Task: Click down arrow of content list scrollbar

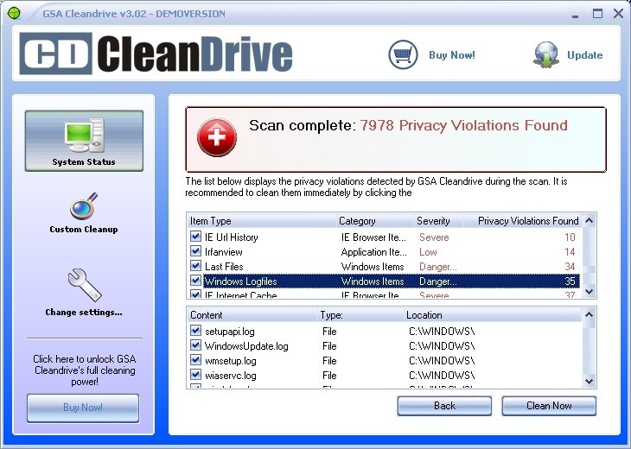Action: (x=590, y=381)
